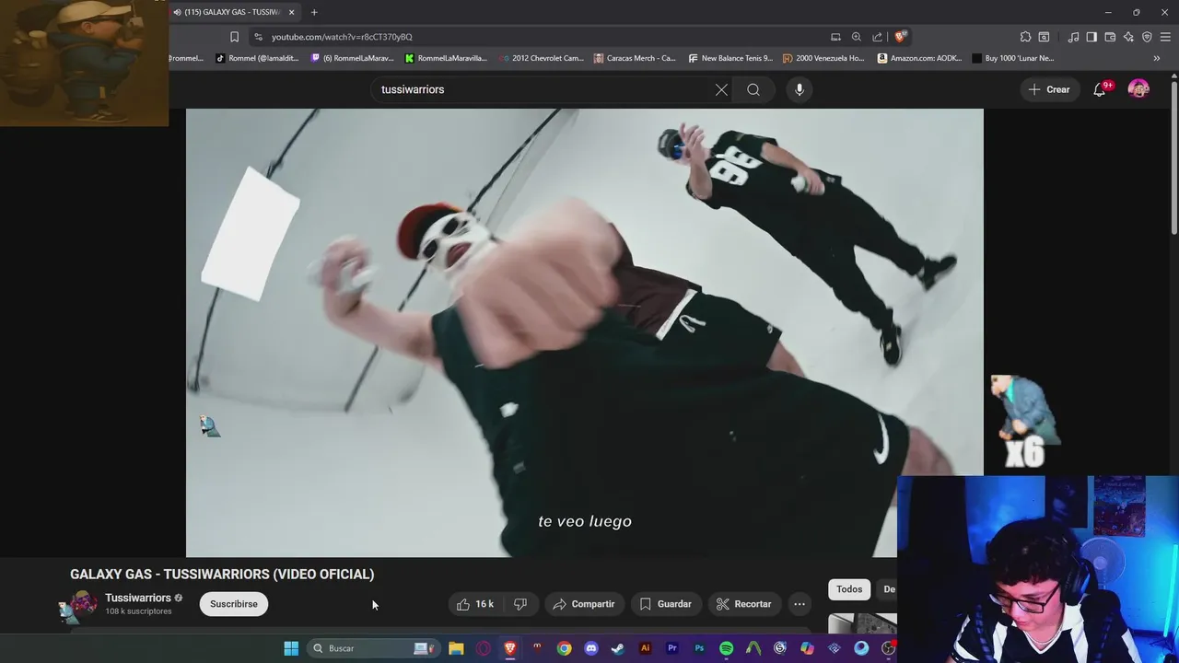The image size is (1179, 663).
Task: Open the Buy 1000 'Lunar Ne bookmark
Action: pos(1013,58)
